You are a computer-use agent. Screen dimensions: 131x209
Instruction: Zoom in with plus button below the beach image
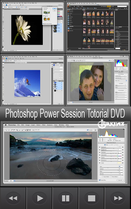(7, 181)
